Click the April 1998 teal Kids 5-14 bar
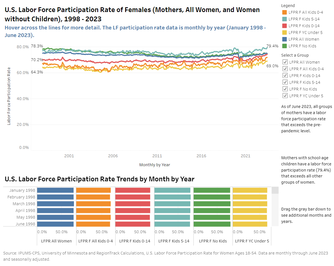This screenshot has height=266, width=334. point(172,211)
